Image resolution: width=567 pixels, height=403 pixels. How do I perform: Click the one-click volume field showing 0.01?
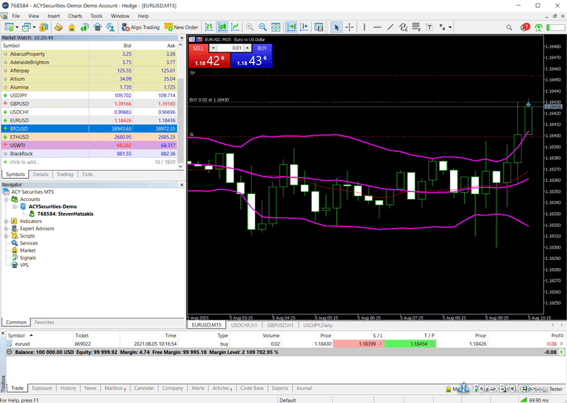click(x=230, y=48)
